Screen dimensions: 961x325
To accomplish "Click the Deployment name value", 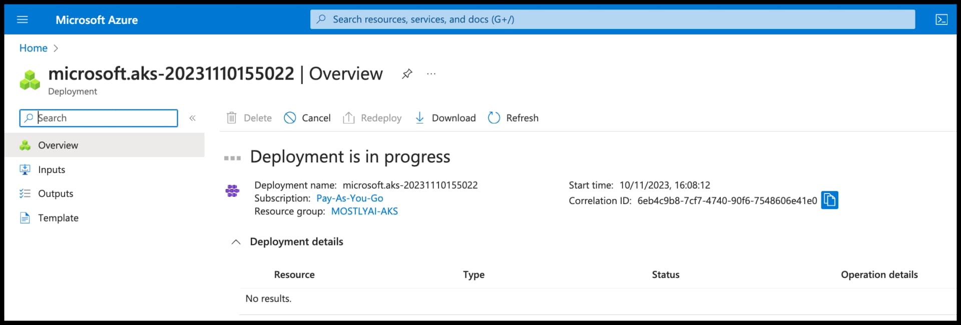I will [x=410, y=185].
